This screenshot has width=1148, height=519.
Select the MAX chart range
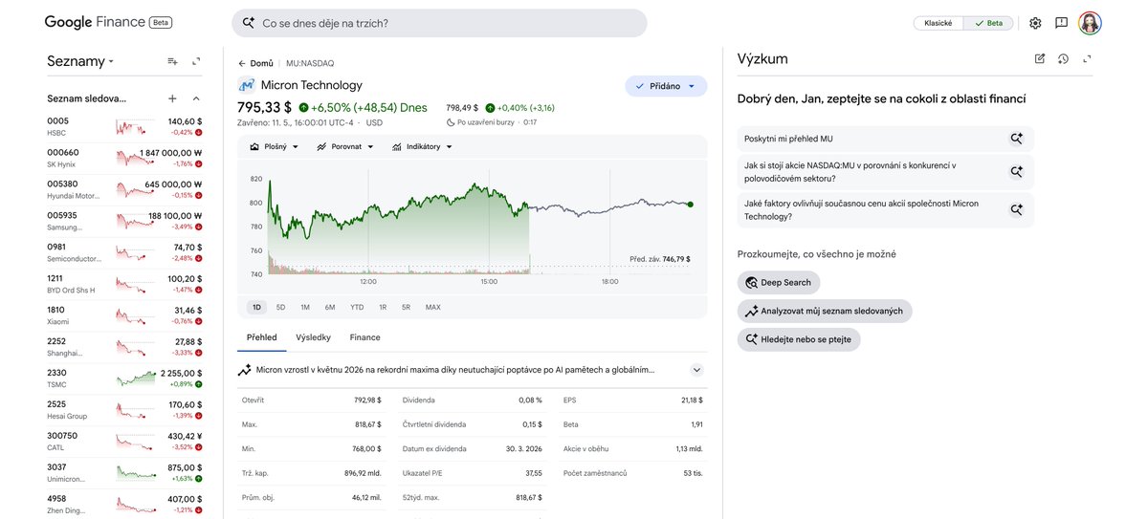(433, 307)
